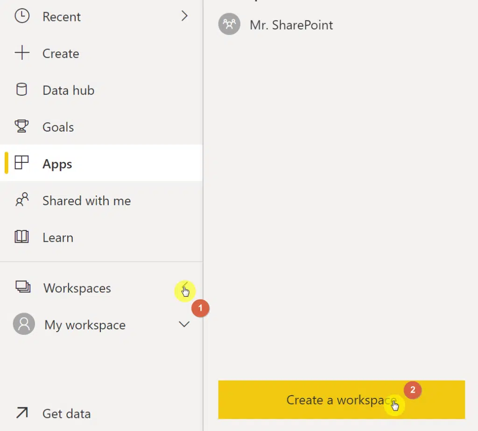Click the My workspace avatar icon
The width and height of the screenshot is (478, 431).
click(x=24, y=324)
